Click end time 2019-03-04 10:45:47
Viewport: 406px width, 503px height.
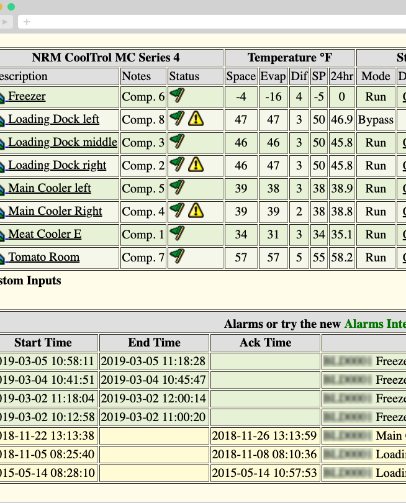tap(153, 380)
